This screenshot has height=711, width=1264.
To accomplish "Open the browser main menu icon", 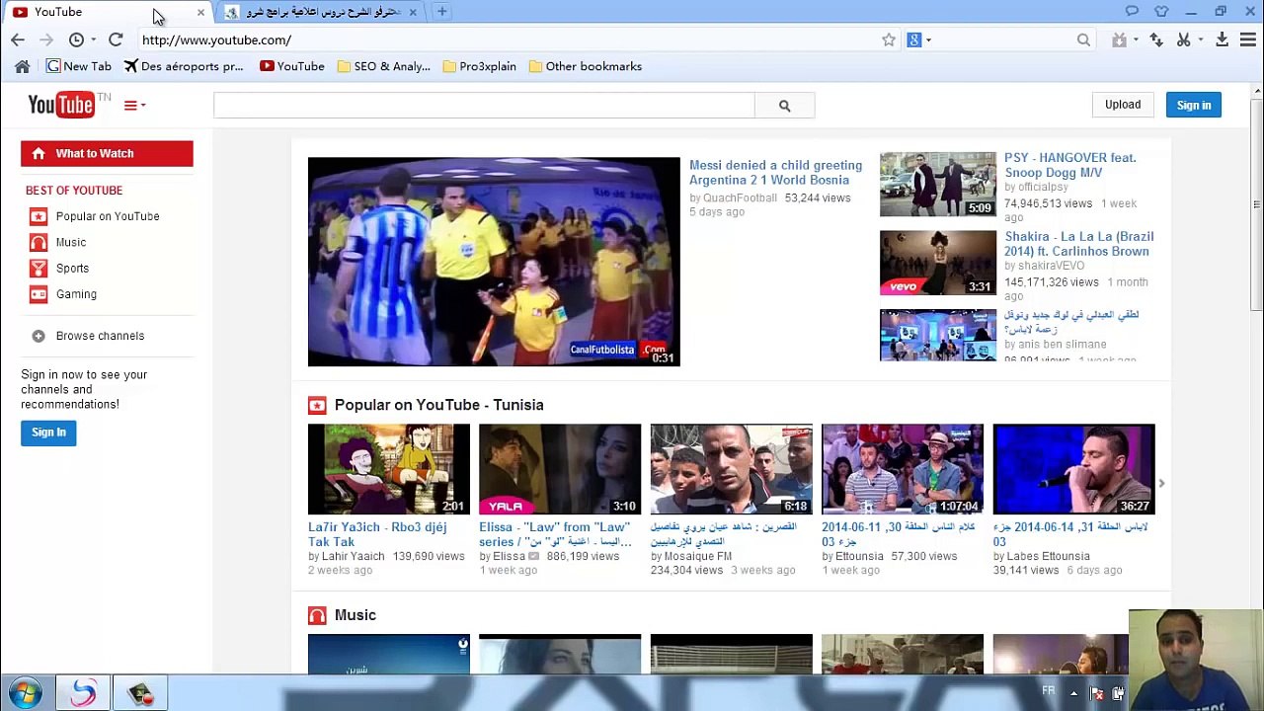I will tap(1248, 39).
